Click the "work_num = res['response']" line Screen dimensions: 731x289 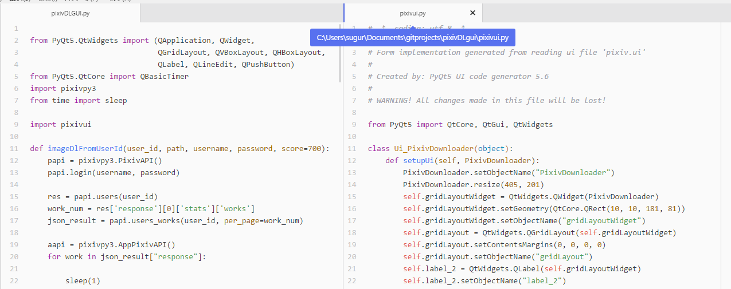[151, 208]
